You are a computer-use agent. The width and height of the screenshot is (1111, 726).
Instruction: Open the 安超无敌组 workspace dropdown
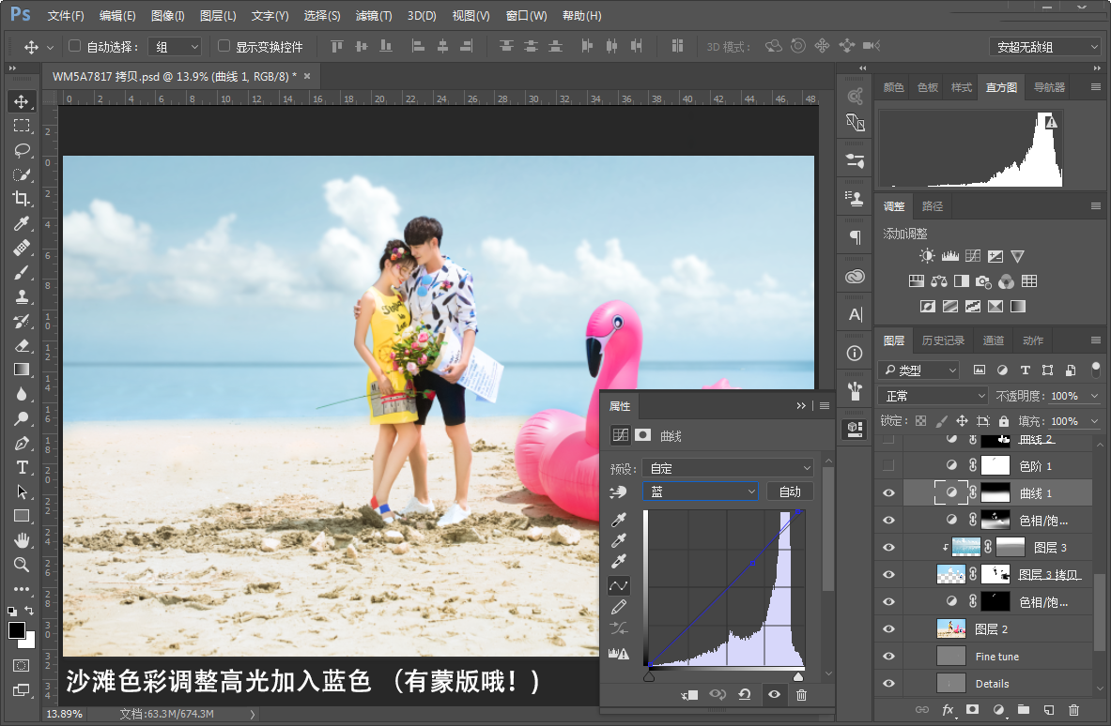[x=1044, y=47]
